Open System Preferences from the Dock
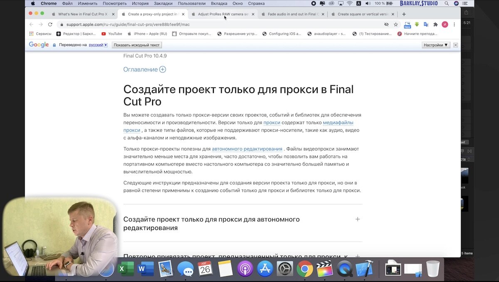Viewport: 499px width, 282px height. (x=285, y=269)
